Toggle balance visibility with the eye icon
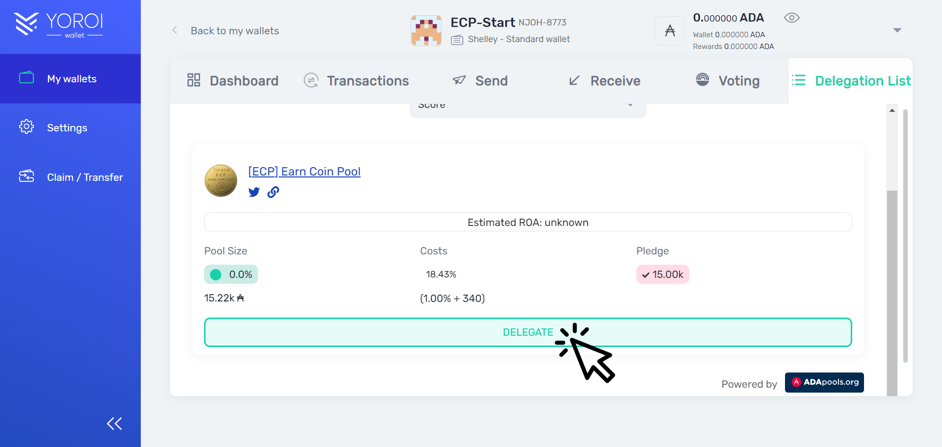Screen dimensions: 942x447 coord(791,18)
